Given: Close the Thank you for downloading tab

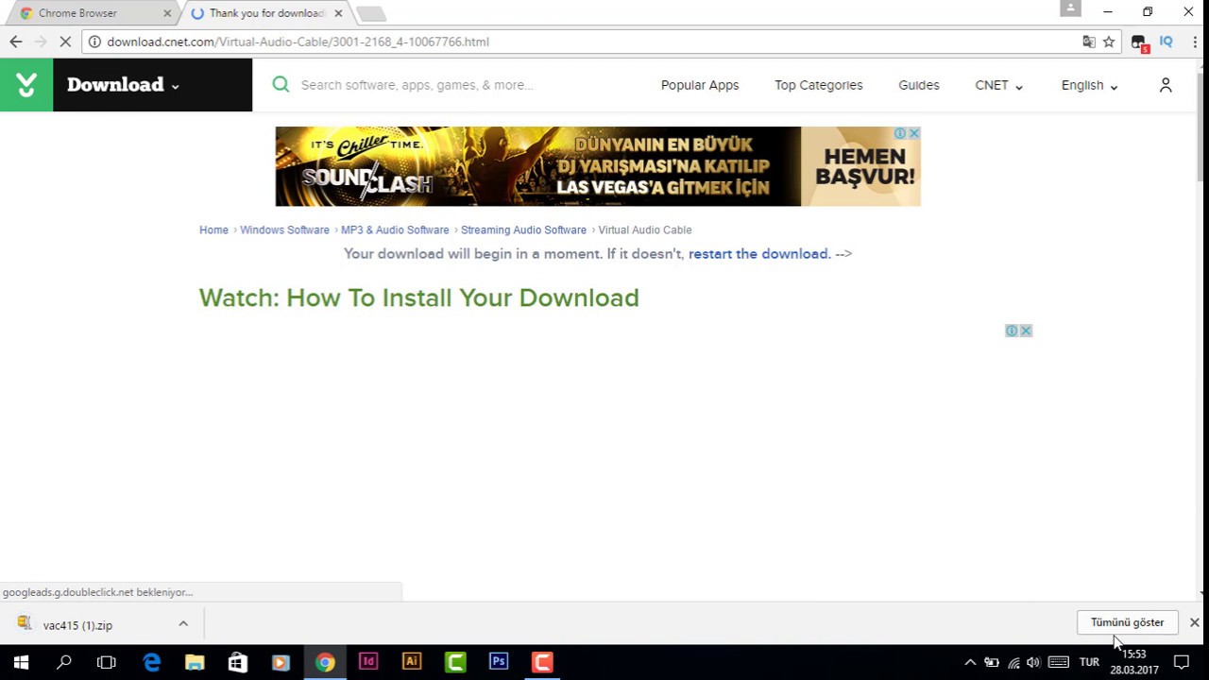Looking at the screenshot, I should point(338,13).
